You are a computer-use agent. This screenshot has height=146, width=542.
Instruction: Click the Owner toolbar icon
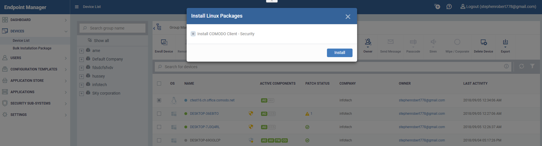coord(368,42)
